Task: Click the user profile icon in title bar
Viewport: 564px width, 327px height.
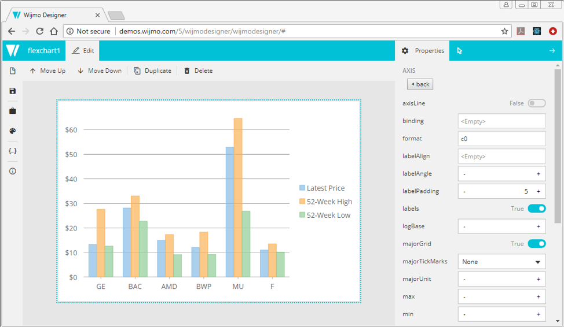Action: [506, 4]
